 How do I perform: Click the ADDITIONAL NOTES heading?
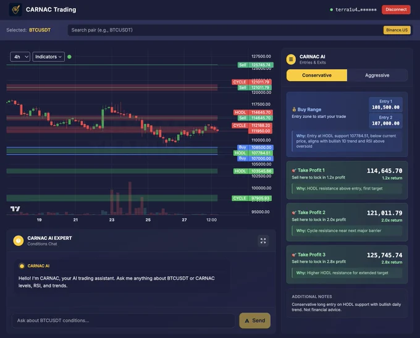tap(311, 297)
